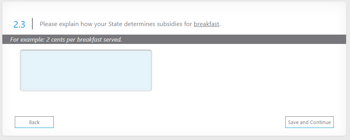Image resolution: width=350 pixels, height=140 pixels.
Task: Place cursor in the light blue textarea
Action: pyautogui.click(x=86, y=70)
